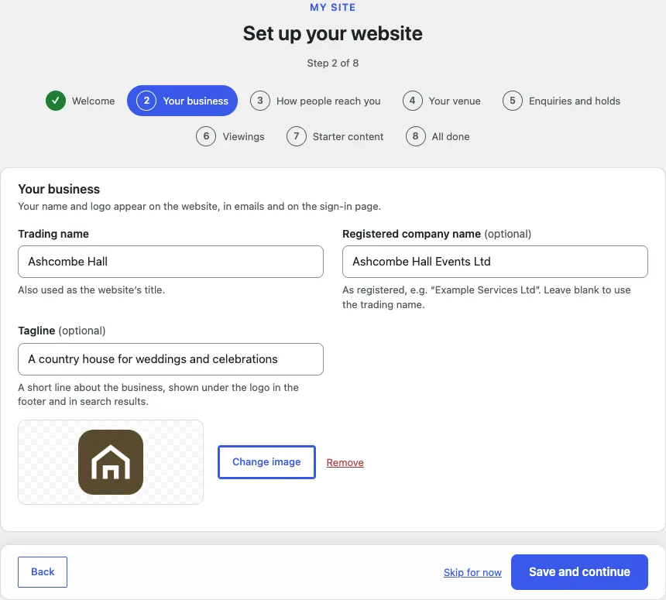Edit the Registered company name field
Image resolution: width=666 pixels, height=600 pixels.
click(495, 262)
